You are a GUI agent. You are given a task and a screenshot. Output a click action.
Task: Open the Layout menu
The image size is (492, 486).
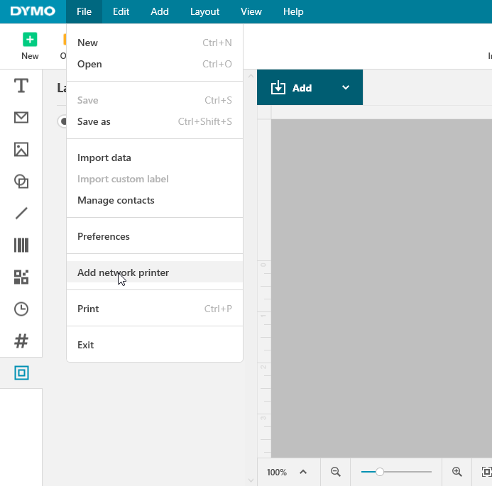pyautogui.click(x=204, y=11)
